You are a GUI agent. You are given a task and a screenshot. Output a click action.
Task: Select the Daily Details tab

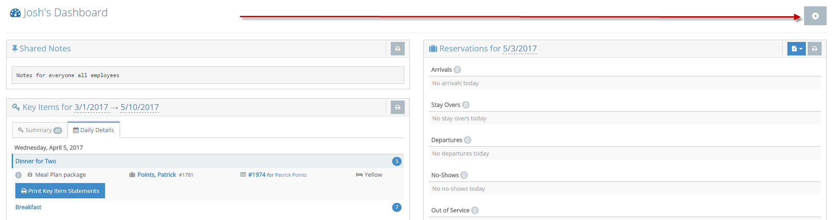[x=94, y=130]
